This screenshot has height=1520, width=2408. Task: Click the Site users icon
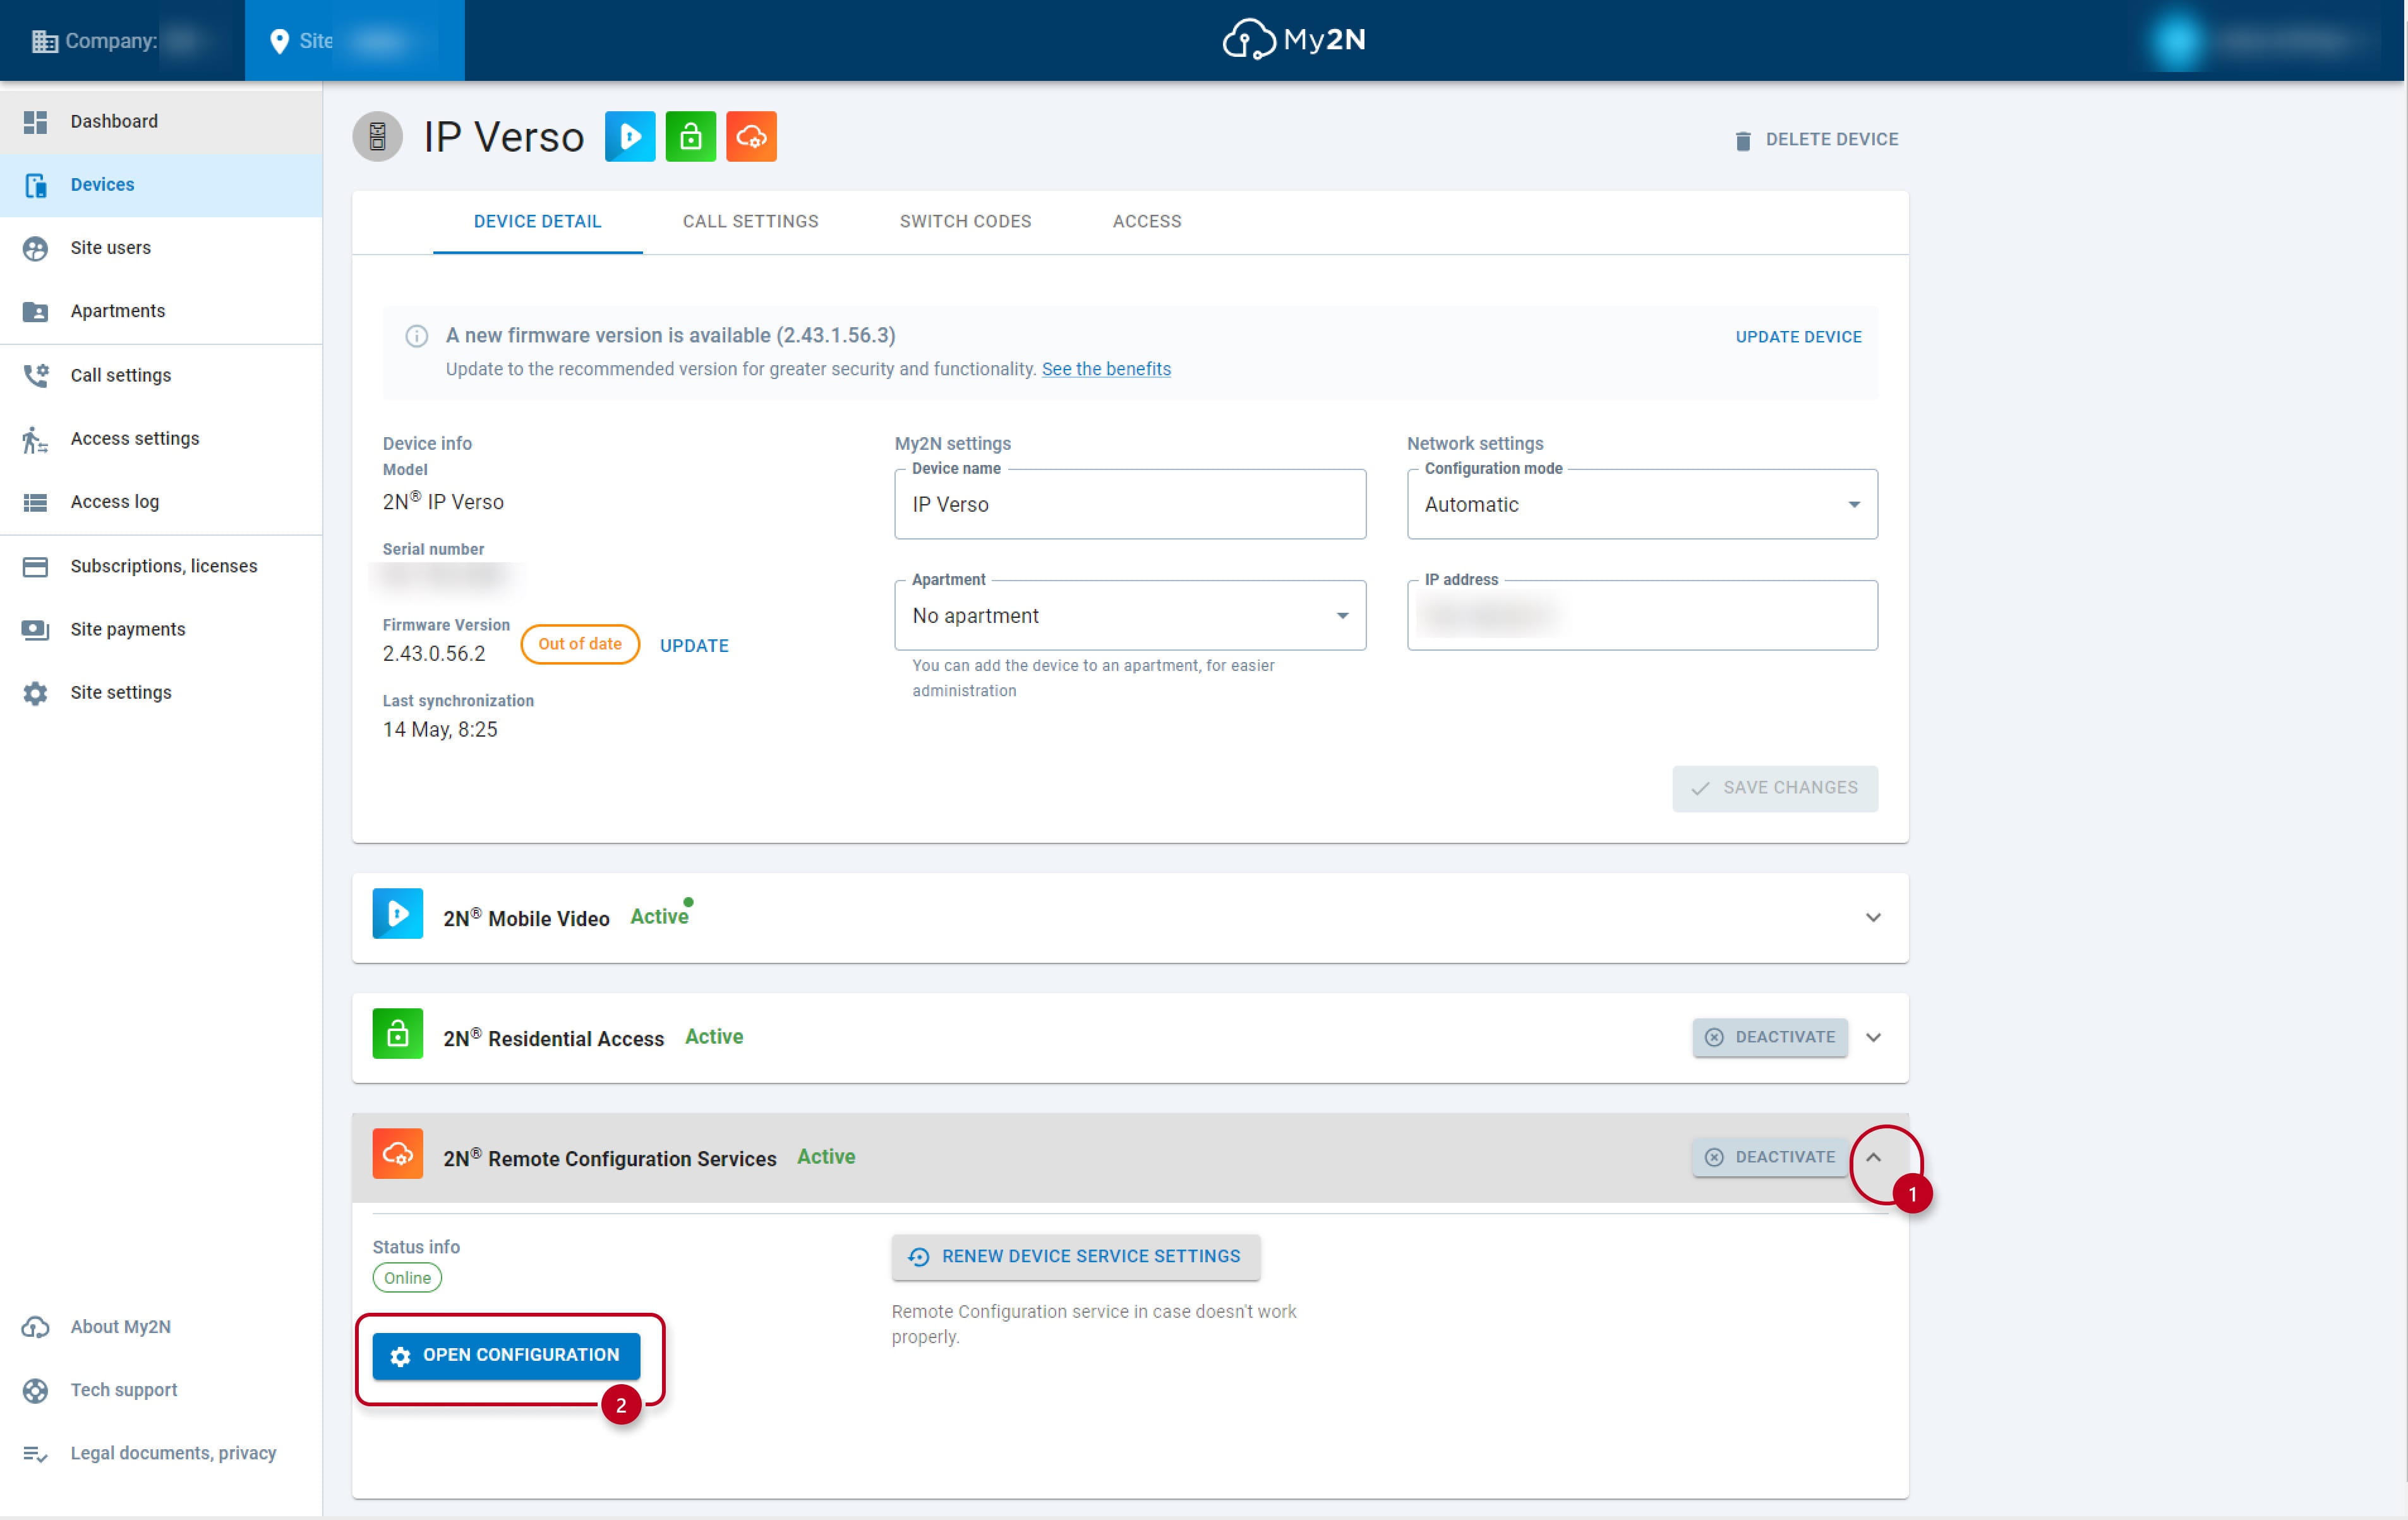(x=35, y=248)
